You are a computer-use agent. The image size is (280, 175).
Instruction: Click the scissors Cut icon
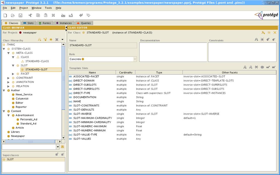tap(30, 15)
